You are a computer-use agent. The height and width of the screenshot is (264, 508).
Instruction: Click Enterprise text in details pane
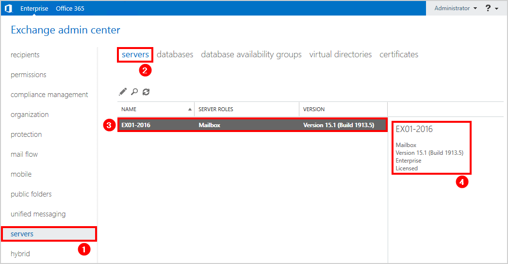click(408, 161)
